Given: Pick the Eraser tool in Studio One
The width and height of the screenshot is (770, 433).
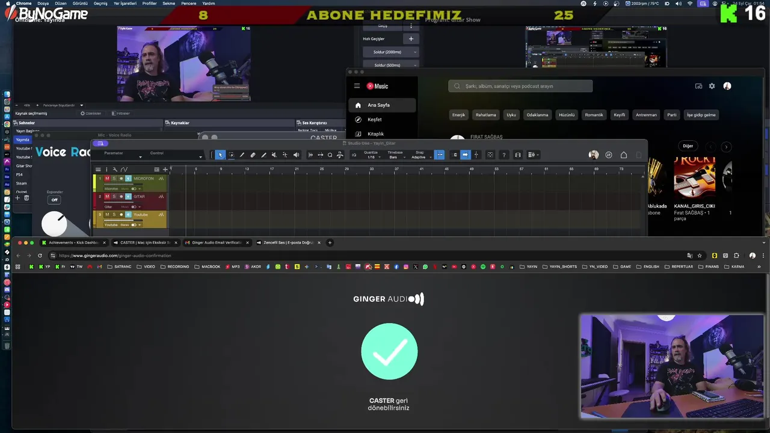Looking at the screenshot, I should point(253,155).
